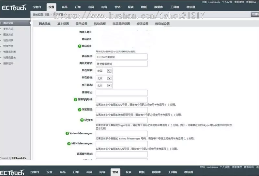The image size is (259, 176).
Task: Open 授权证书 in the sidebar
Action: tap(8, 64)
